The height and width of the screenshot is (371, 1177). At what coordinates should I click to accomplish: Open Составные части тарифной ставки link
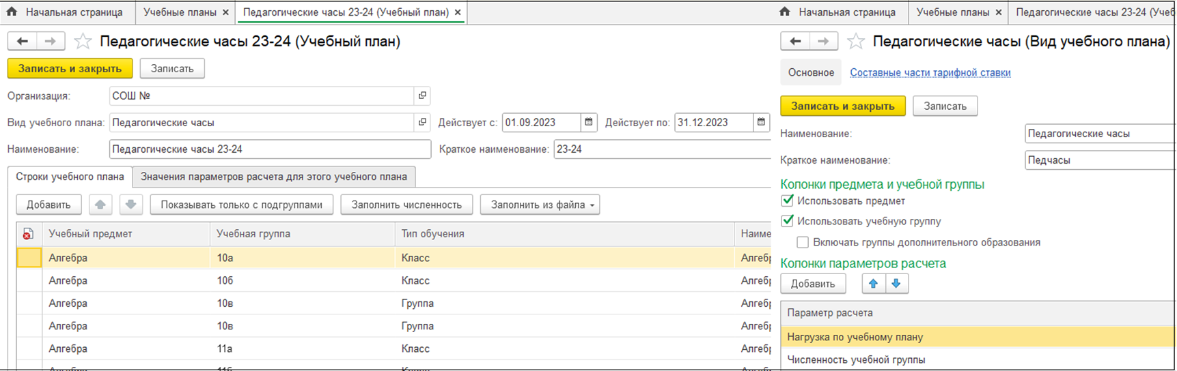pos(930,72)
